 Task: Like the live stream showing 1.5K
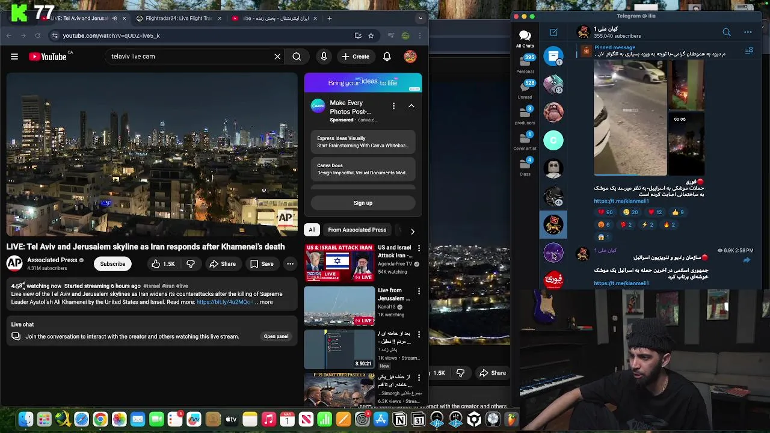[163, 264]
